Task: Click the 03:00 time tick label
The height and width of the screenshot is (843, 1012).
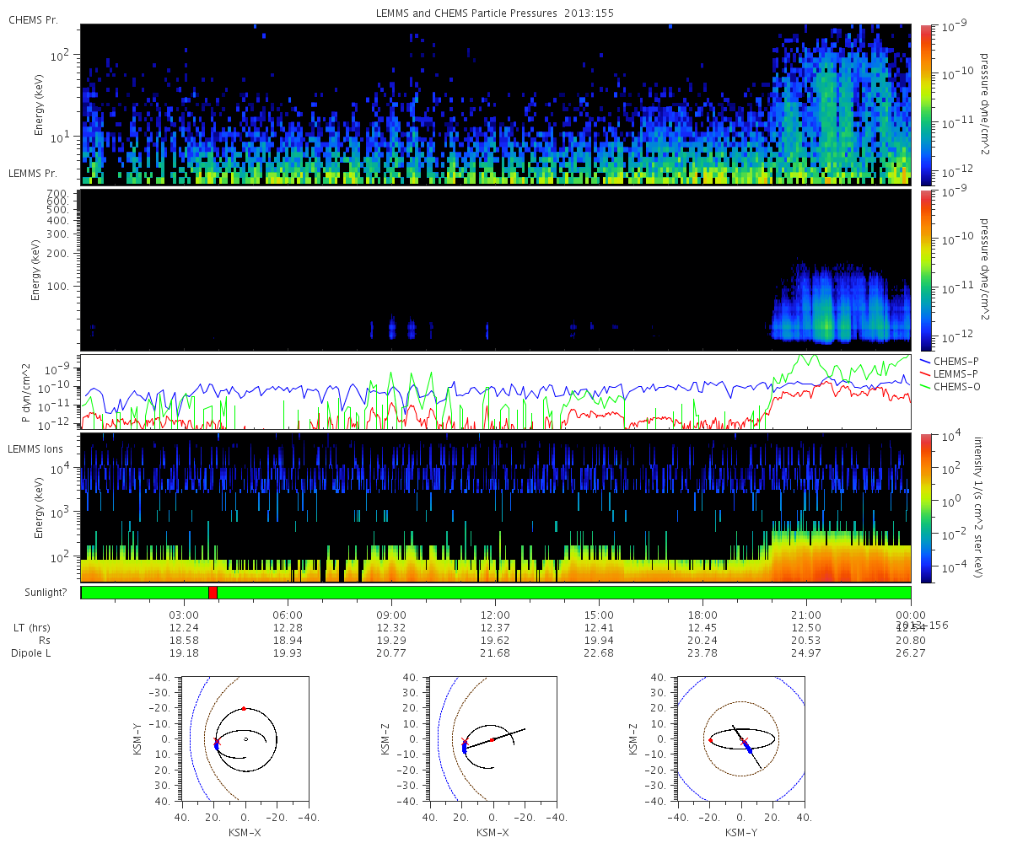Action: [185, 615]
